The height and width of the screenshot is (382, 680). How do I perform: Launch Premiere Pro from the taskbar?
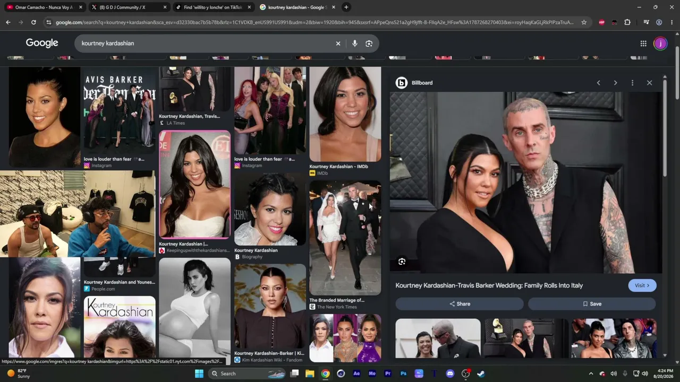[388, 374]
